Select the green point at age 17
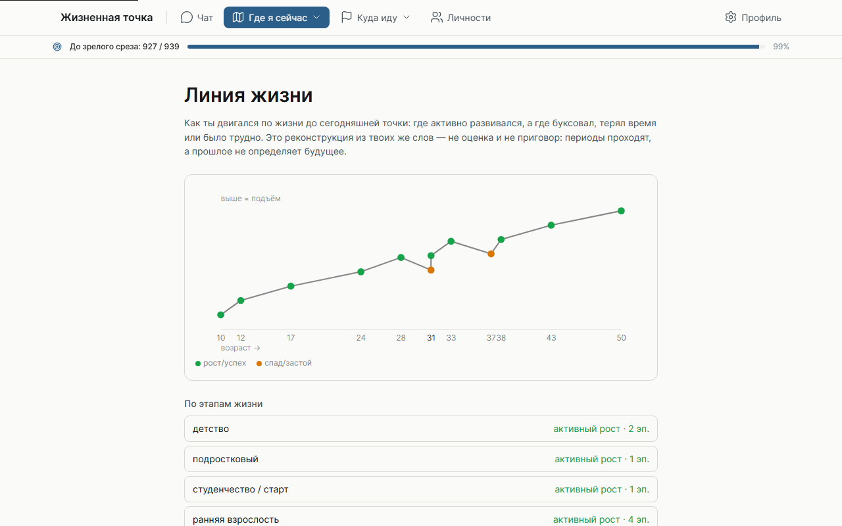 (291, 286)
